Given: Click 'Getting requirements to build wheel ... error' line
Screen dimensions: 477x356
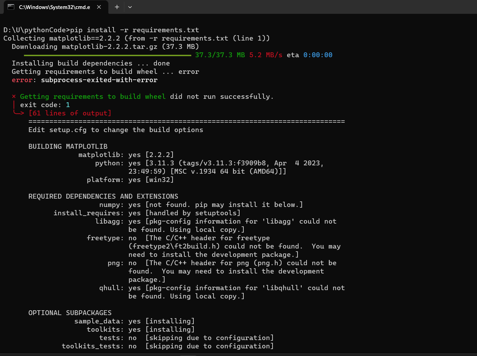Looking at the screenshot, I should [106, 72].
